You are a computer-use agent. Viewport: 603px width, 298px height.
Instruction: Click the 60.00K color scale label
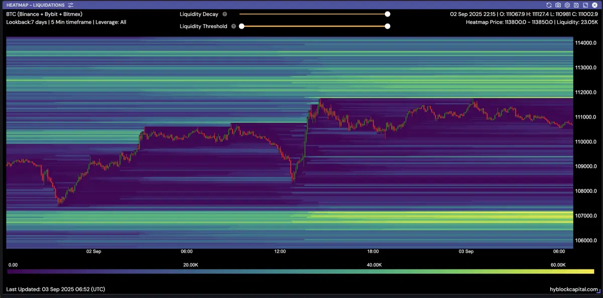(x=558, y=264)
